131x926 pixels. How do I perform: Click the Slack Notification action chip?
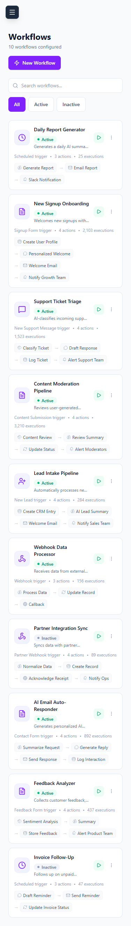pos(42,180)
